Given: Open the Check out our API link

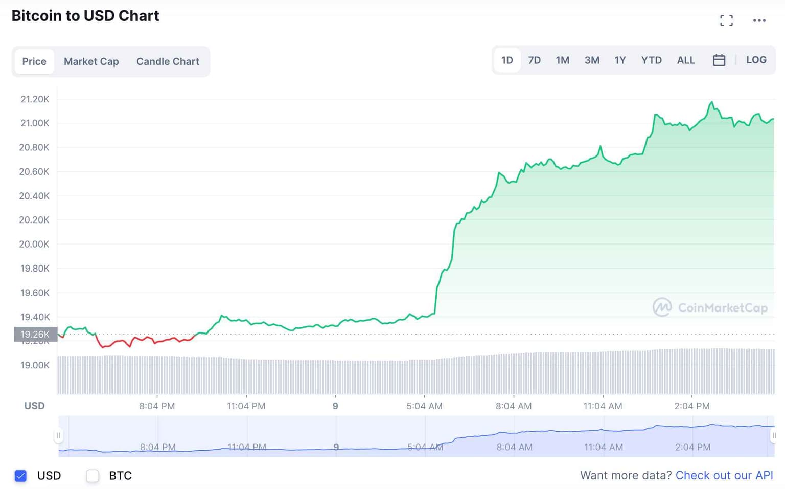Looking at the screenshot, I should point(724,475).
